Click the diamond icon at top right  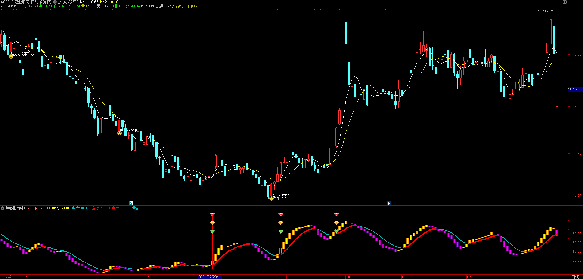[x=559, y=2]
